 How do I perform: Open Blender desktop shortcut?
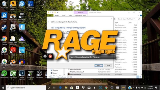[x=13, y=63]
